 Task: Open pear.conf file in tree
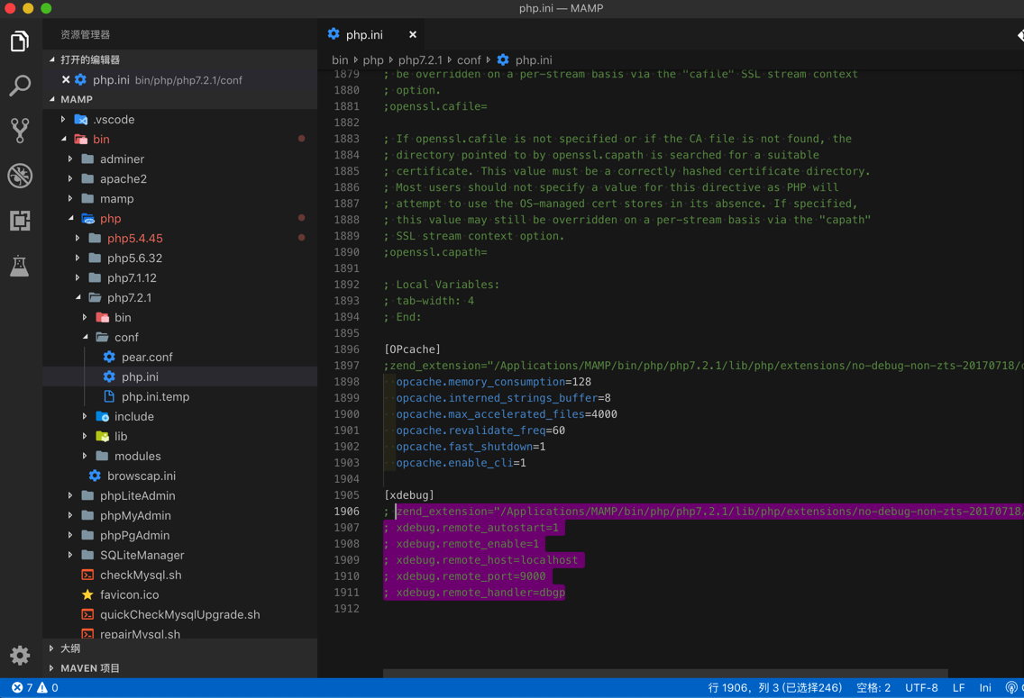147,357
